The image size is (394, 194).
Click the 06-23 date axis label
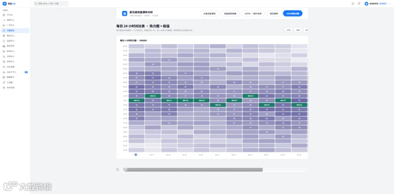click(250, 155)
